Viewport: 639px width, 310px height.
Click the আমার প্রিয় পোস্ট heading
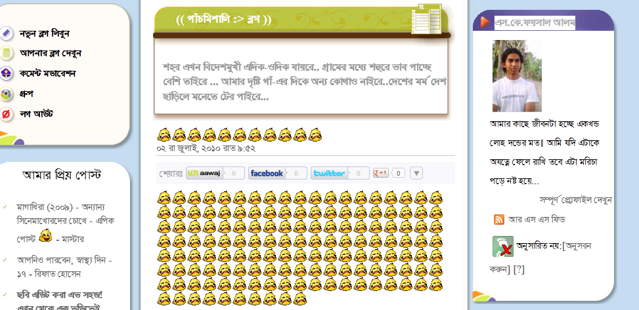[62, 174]
